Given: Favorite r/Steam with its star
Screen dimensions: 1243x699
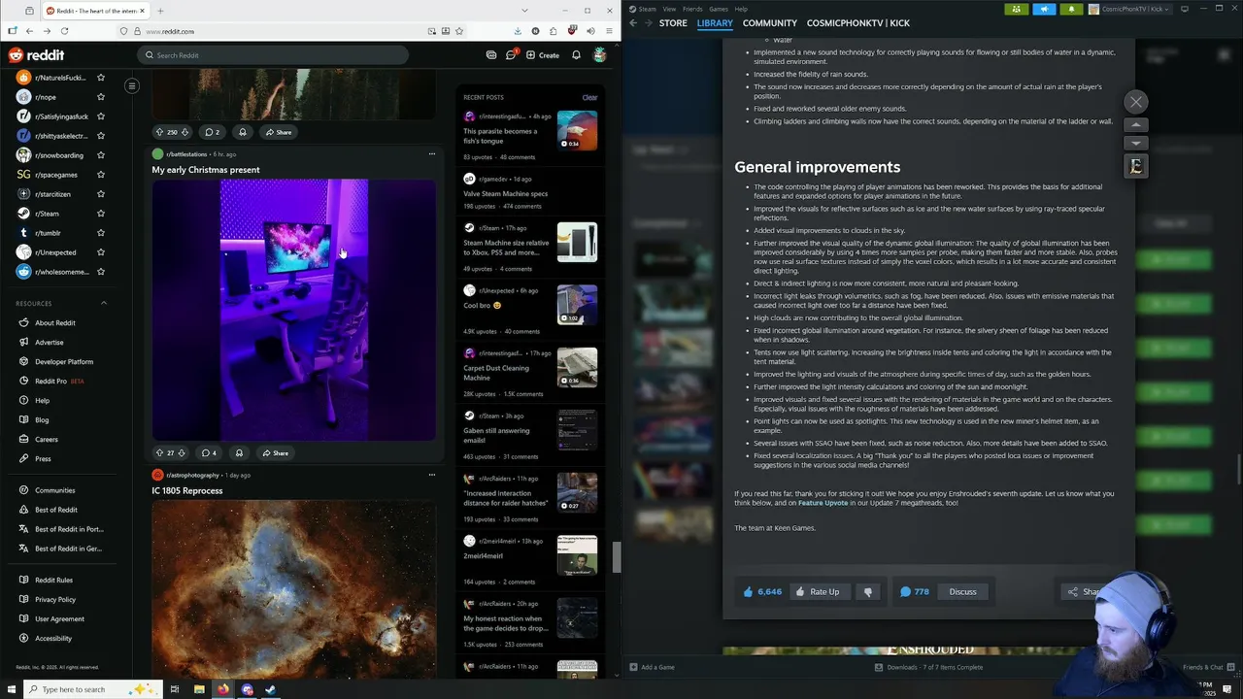Looking at the screenshot, I should (x=101, y=214).
